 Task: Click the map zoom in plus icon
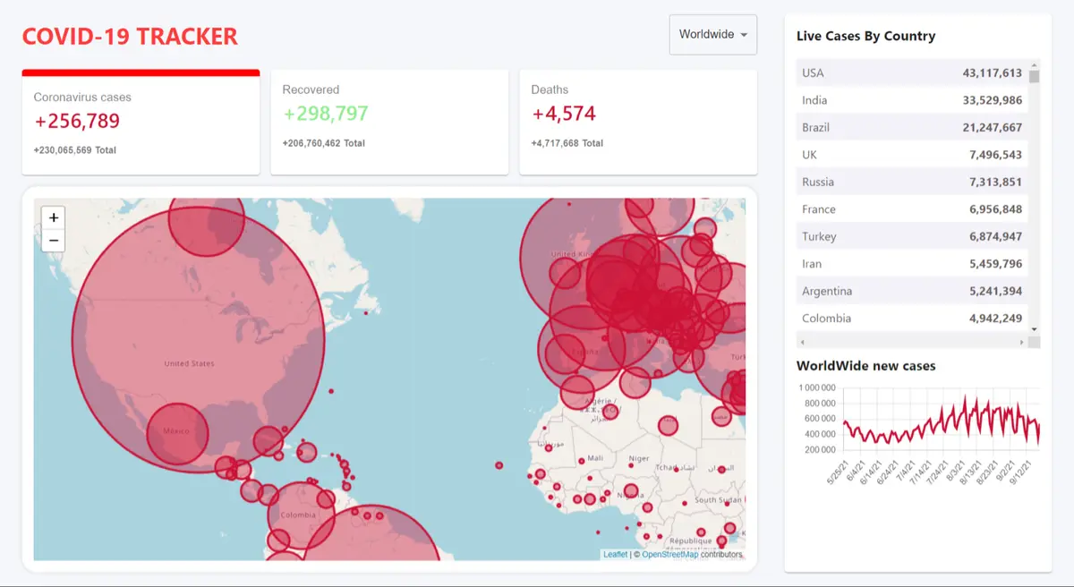[53, 217]
